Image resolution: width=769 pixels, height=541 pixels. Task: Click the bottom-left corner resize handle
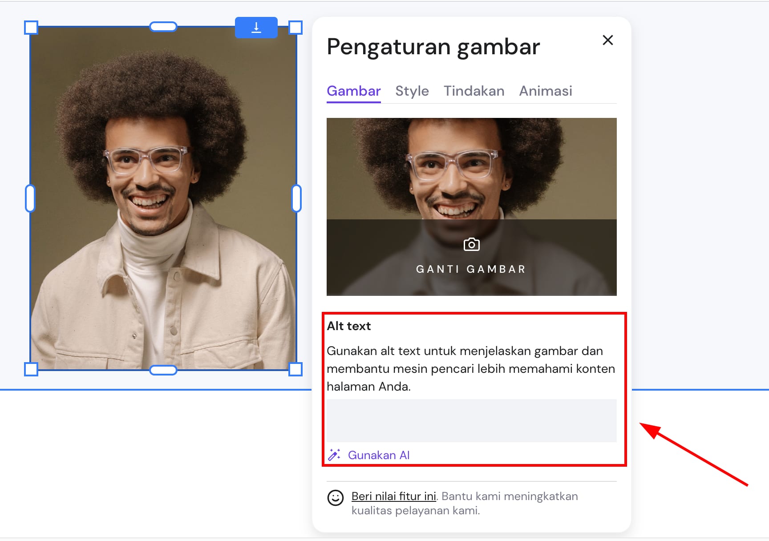pyautogui.click(x=31, y=369)
